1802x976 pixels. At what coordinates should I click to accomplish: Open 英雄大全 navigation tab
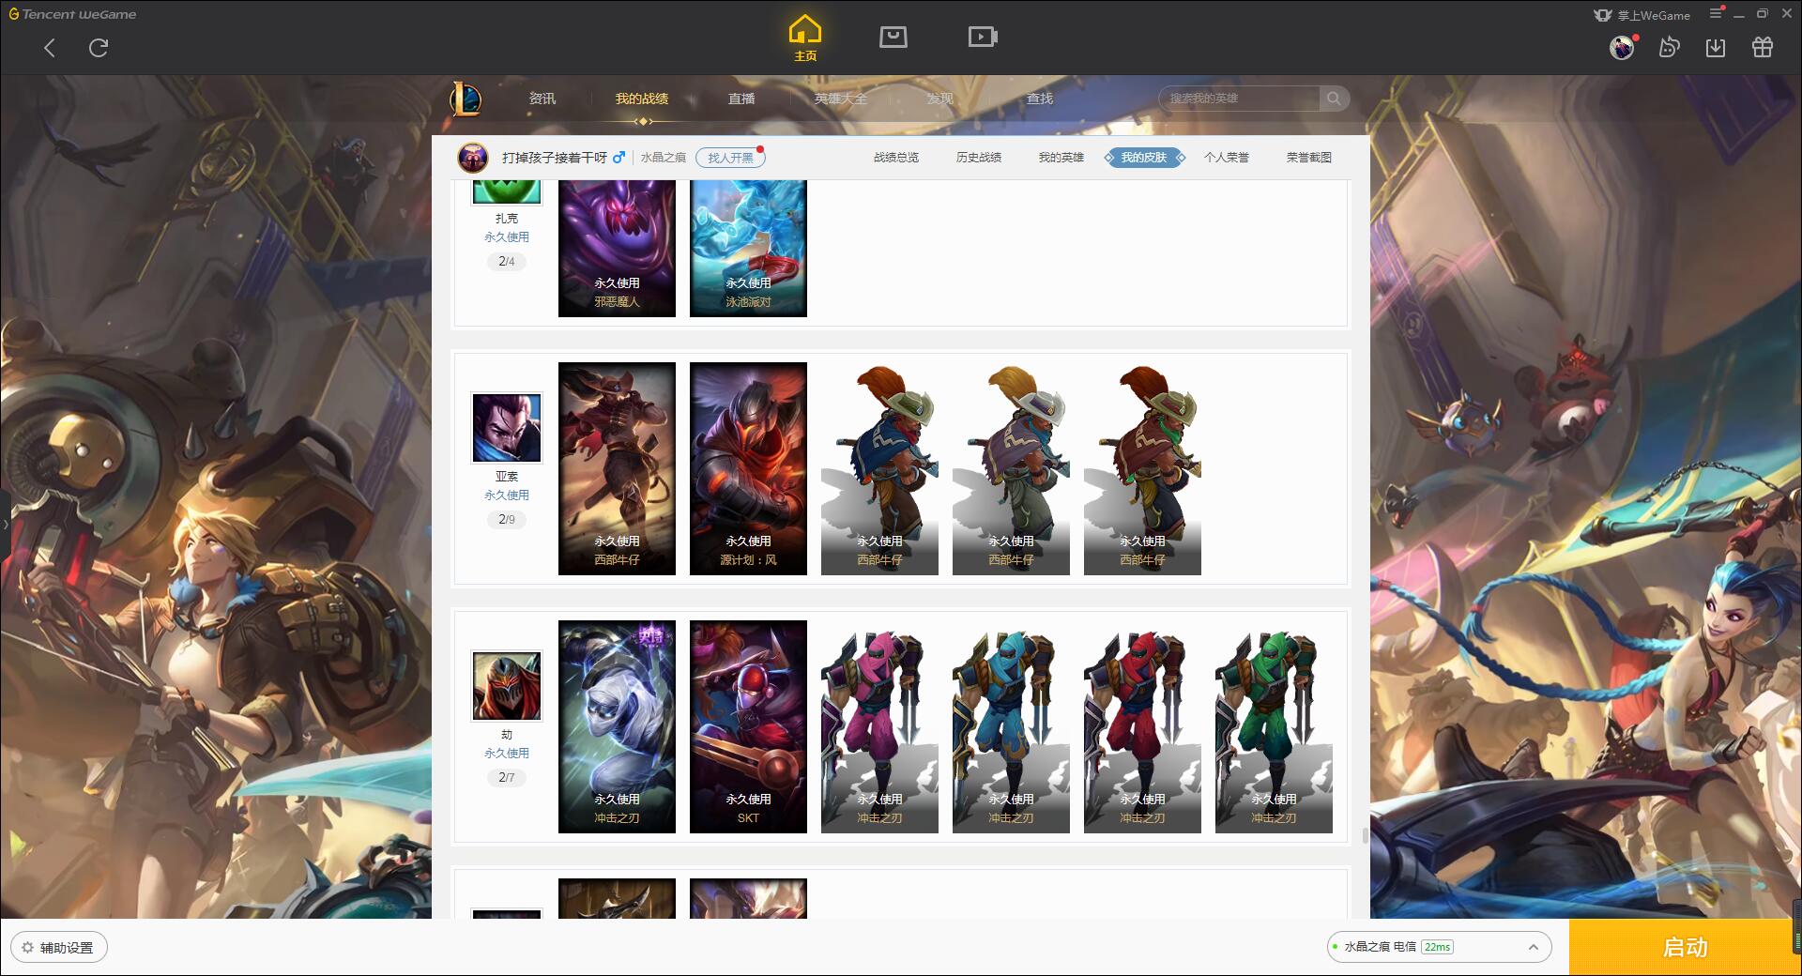tap(841, 99)
